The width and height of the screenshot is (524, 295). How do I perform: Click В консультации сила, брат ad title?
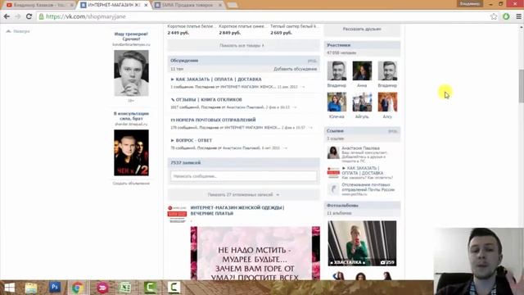tap(131, 116)
